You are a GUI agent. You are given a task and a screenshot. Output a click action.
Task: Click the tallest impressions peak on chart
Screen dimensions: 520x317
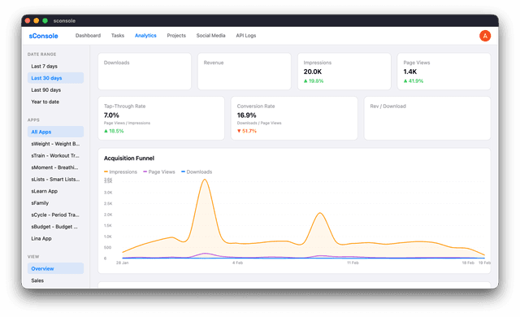[x=205, y=180]
